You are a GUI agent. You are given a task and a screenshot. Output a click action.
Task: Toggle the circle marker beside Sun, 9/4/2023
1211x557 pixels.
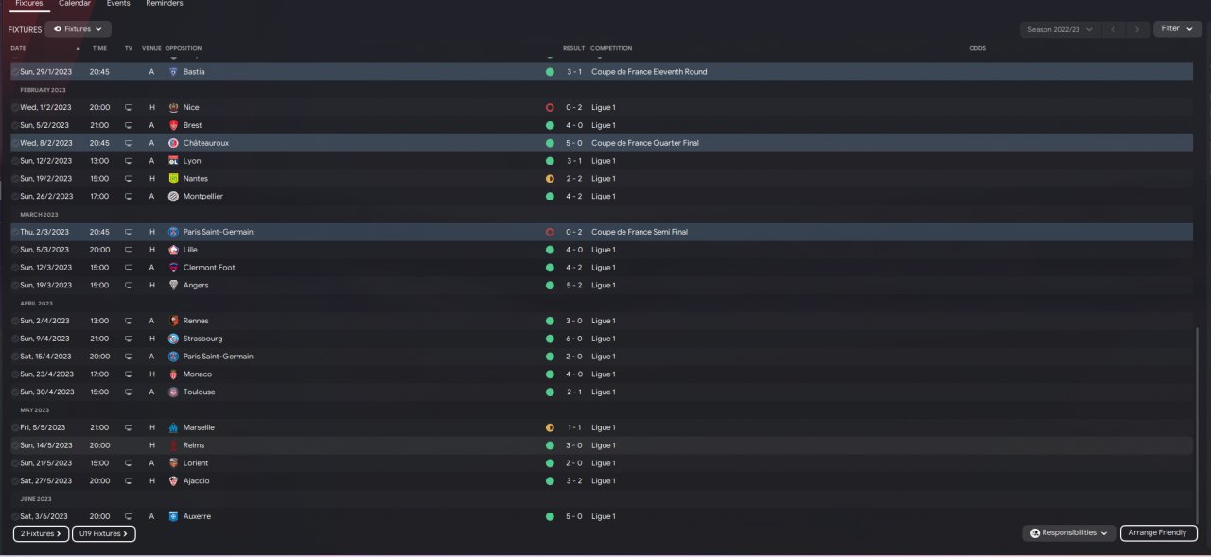(x=15, y=339)
